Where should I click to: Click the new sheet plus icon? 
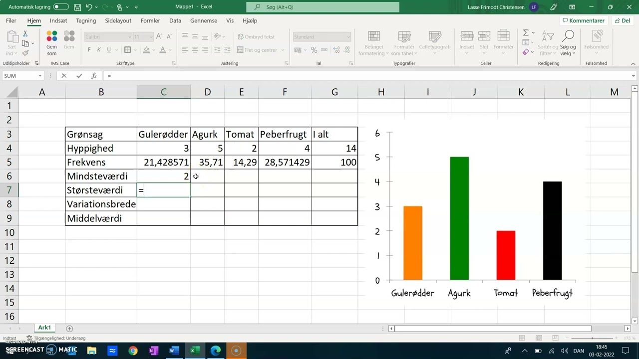pos(69,328)
